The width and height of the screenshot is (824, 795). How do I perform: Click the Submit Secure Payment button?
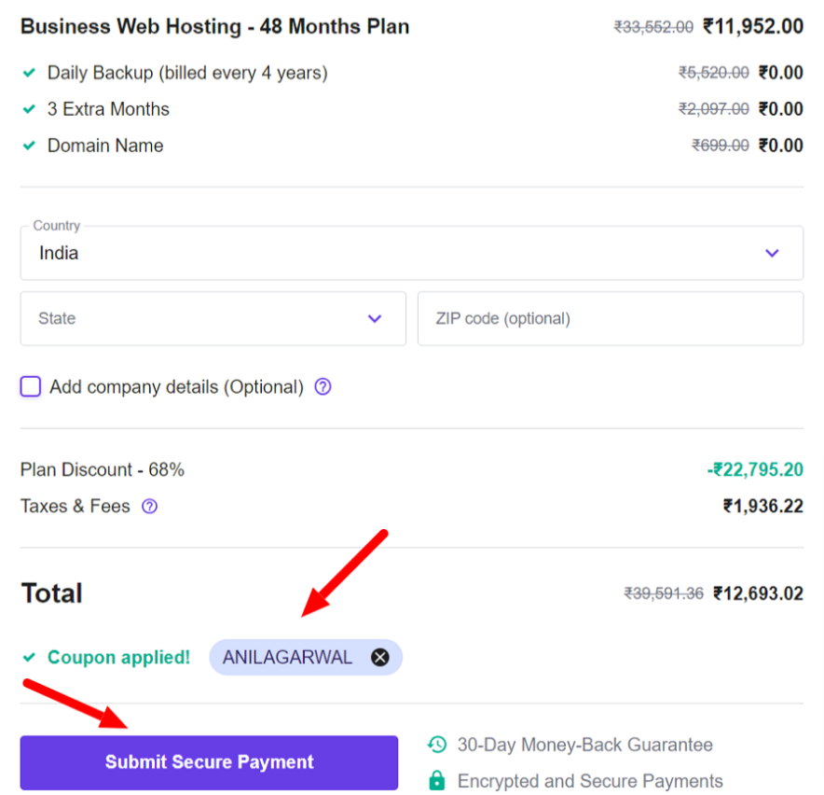point(209,762)
